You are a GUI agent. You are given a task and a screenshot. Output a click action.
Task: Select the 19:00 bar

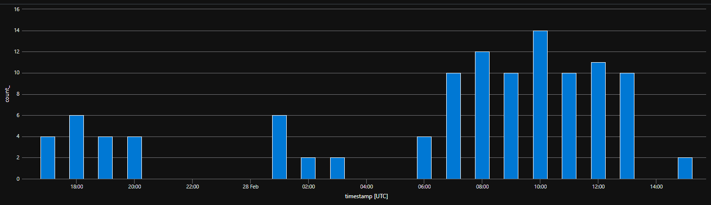(x=105, y=158)
